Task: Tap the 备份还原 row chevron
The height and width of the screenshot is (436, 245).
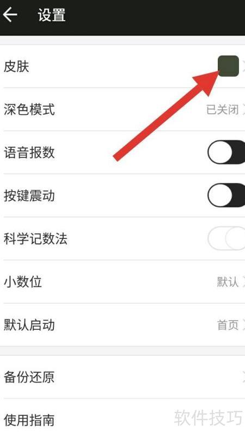Action: tap(243, 377)
